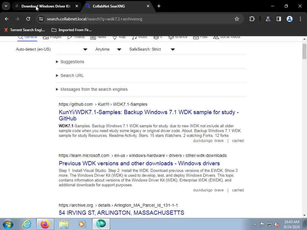Switch to Music search category

tap(139, 37)
